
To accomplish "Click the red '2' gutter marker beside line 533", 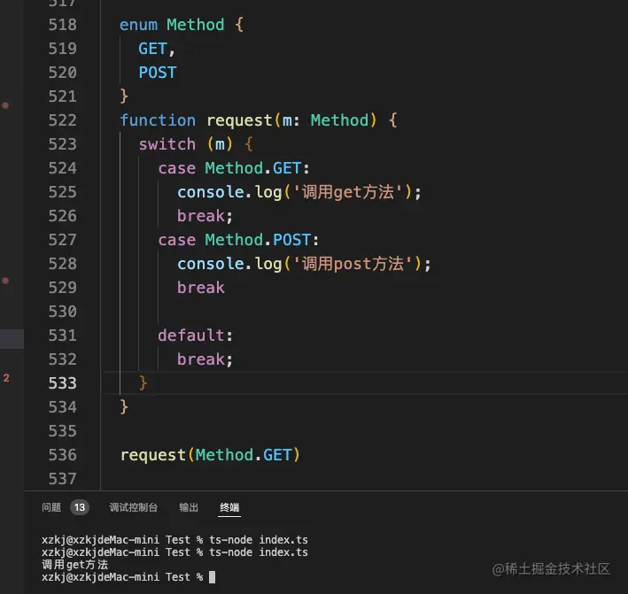I will click(6, 378).
